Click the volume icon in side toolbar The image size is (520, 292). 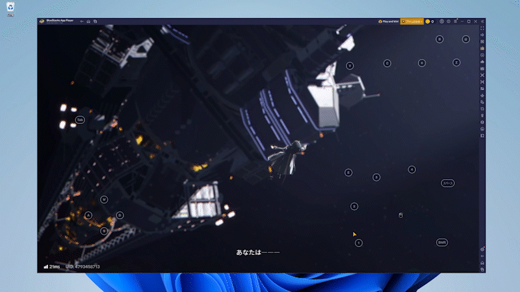pos(482,35)
